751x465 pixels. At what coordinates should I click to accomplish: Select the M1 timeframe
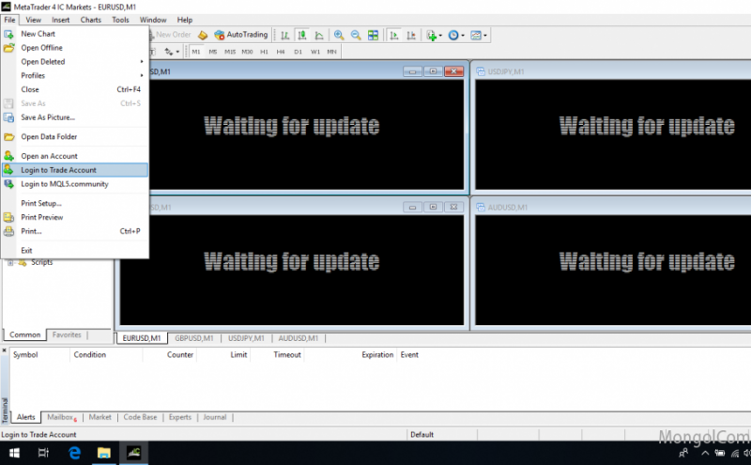pyautogui.click(x=196, y=52)
